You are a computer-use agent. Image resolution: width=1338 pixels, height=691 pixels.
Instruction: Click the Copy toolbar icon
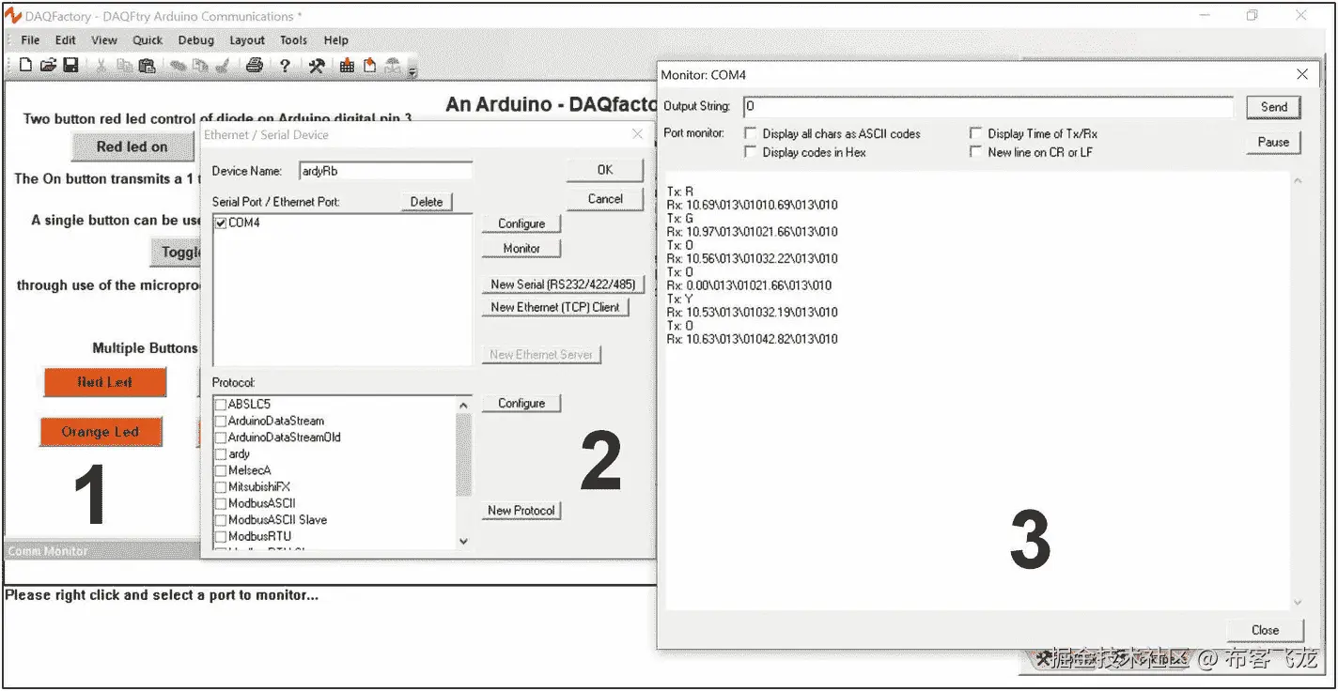point(124,65)
